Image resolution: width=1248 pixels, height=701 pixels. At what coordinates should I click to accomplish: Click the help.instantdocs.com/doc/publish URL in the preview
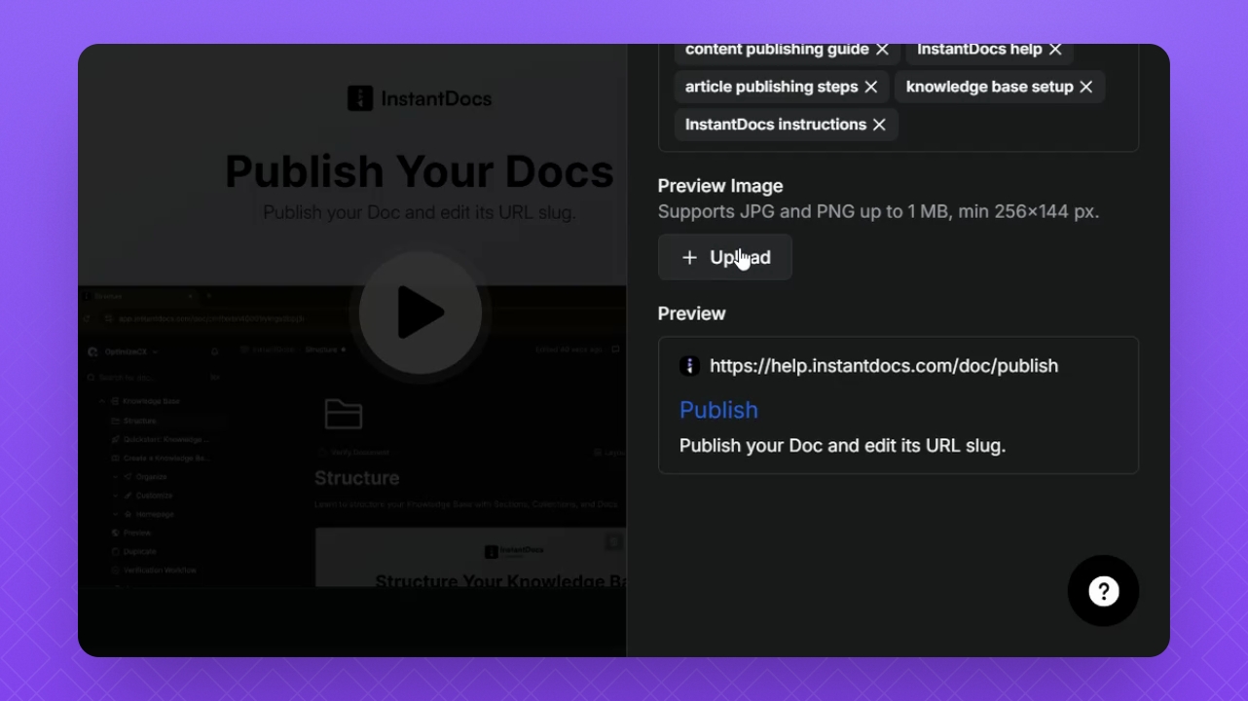coord(884,366)
